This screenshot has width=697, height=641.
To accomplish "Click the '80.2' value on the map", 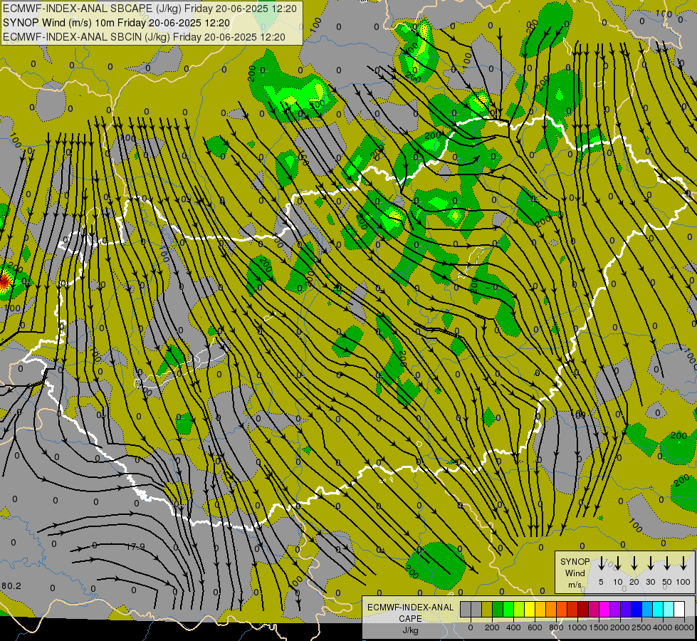I will click(x=11, y=586).
